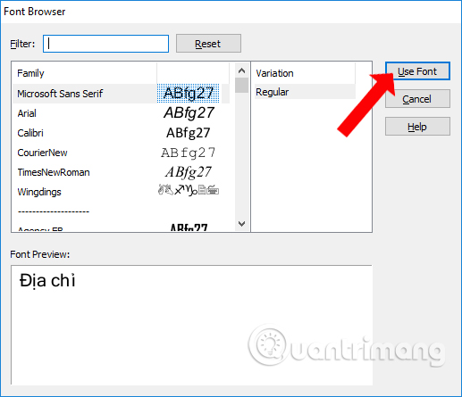The width and height of the screenshot is (462, 397).
Task: Click the Arial ABfg27 sample preview
Action: click(x=189, y=113)
